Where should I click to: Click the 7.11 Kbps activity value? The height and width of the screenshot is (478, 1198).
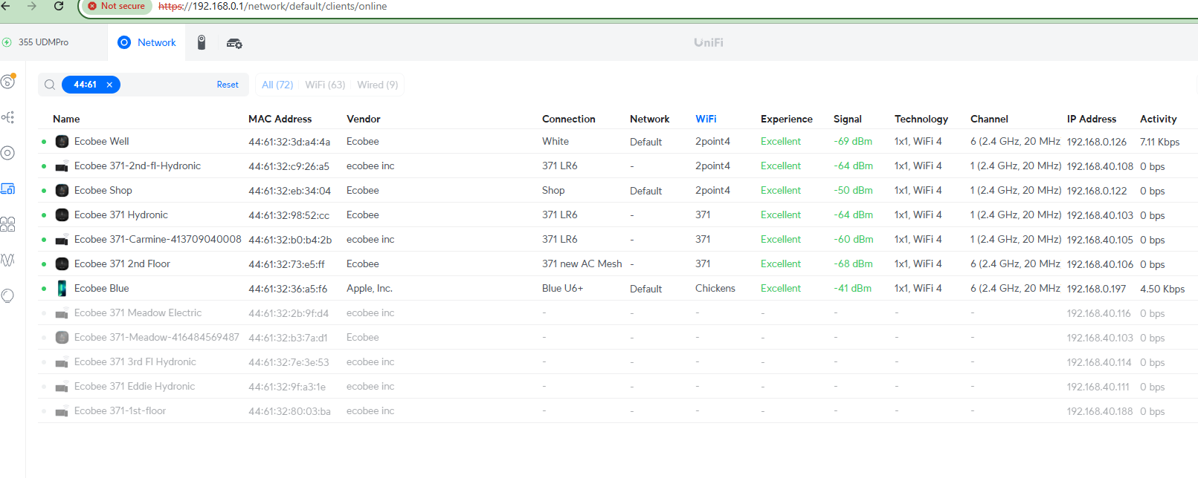pyautogui.click(x=1160, y=142)
